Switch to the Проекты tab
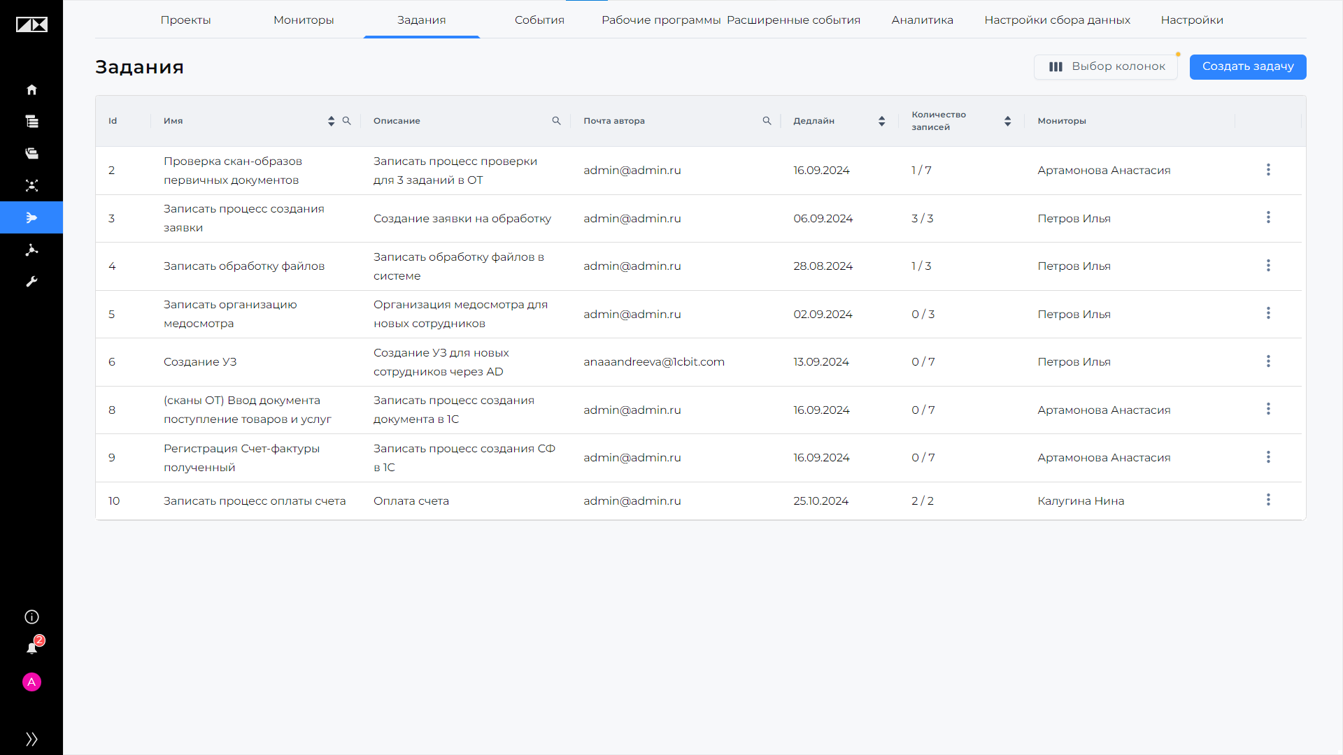 [x=185, y=20]
